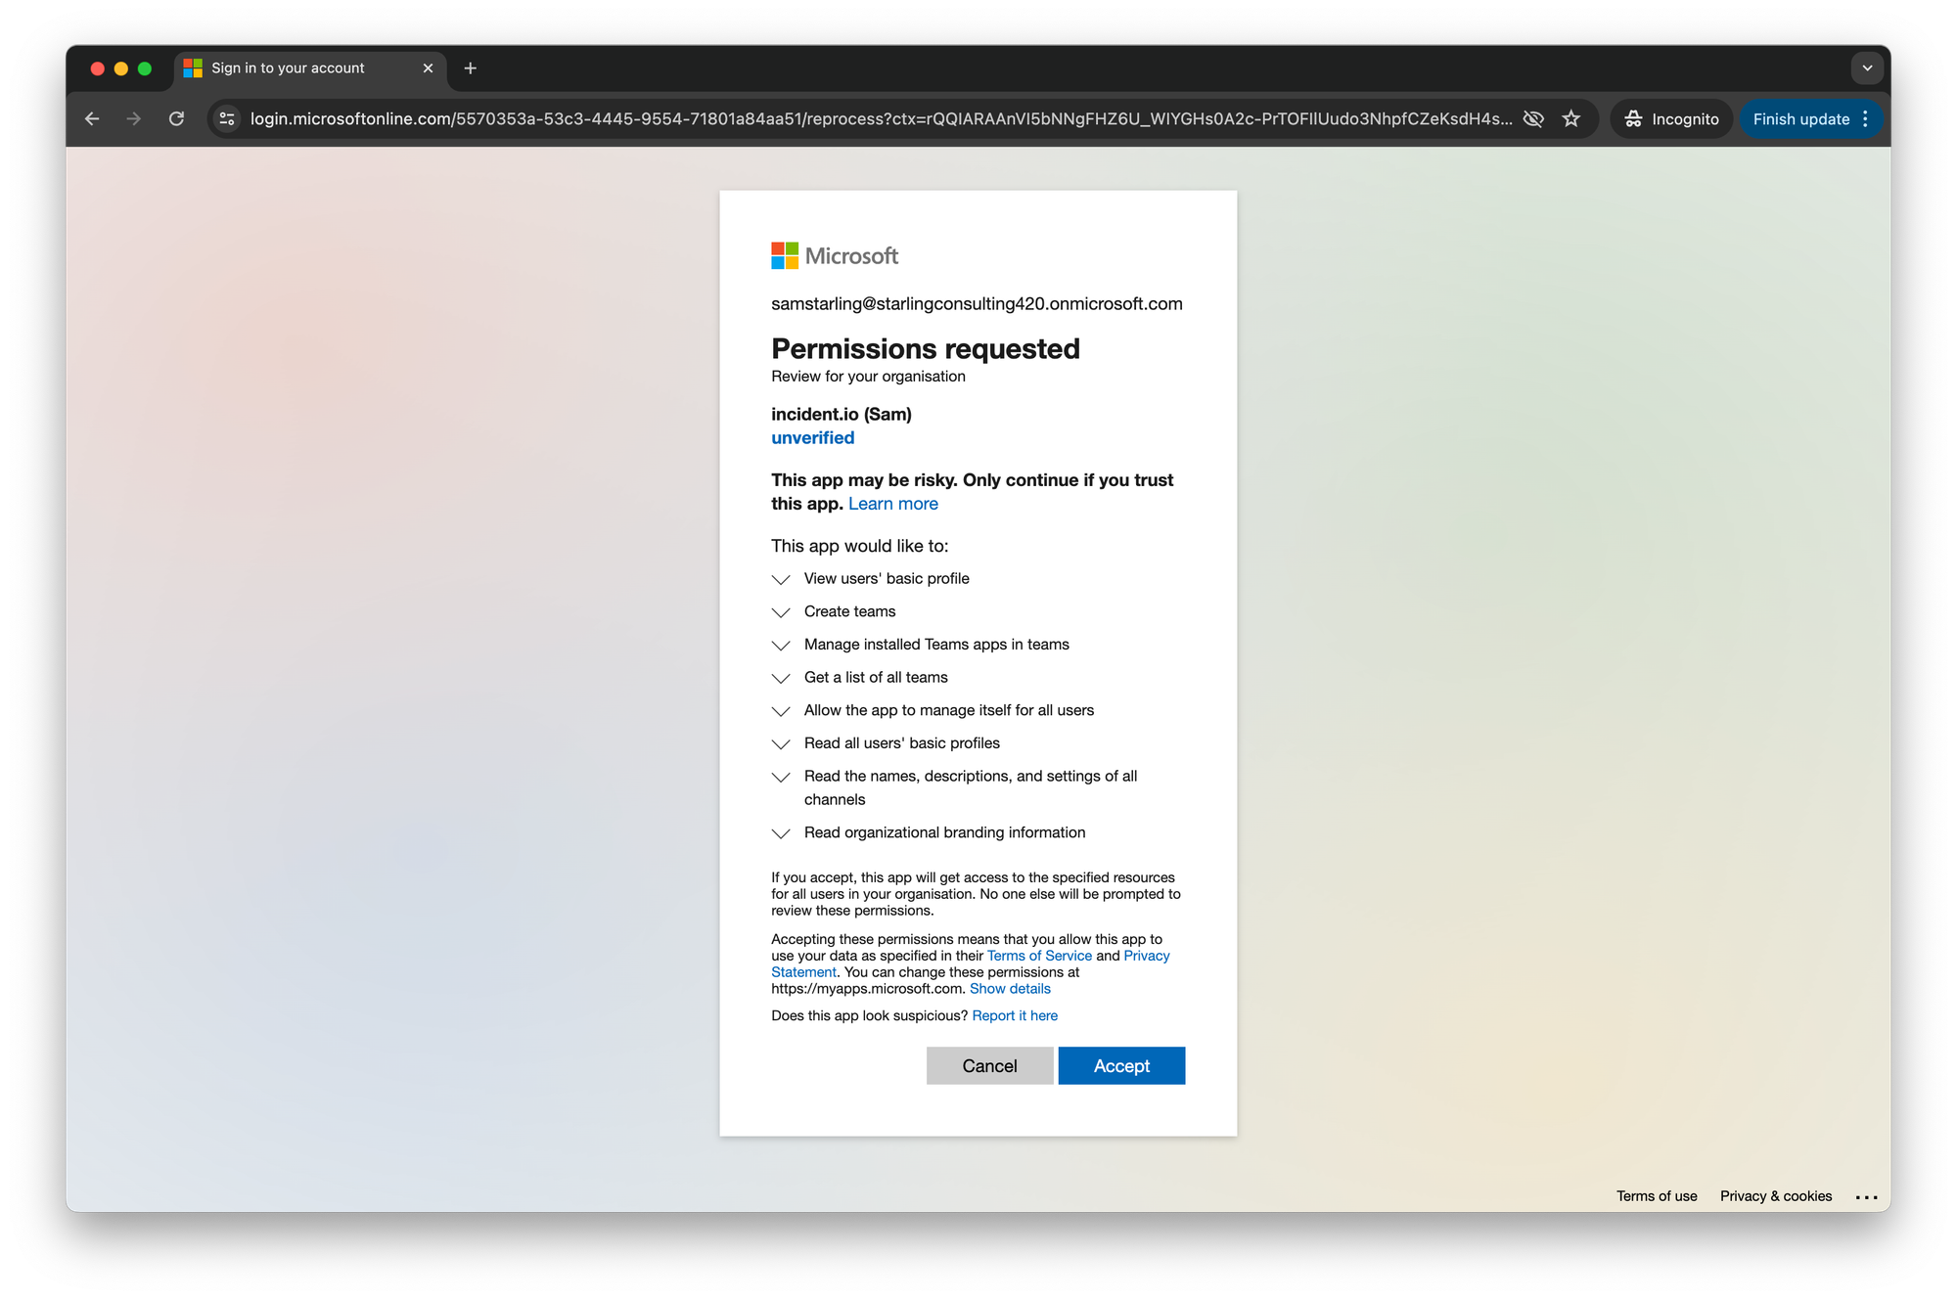
Task: Click the Finish update button
Action: (1800, 118)
